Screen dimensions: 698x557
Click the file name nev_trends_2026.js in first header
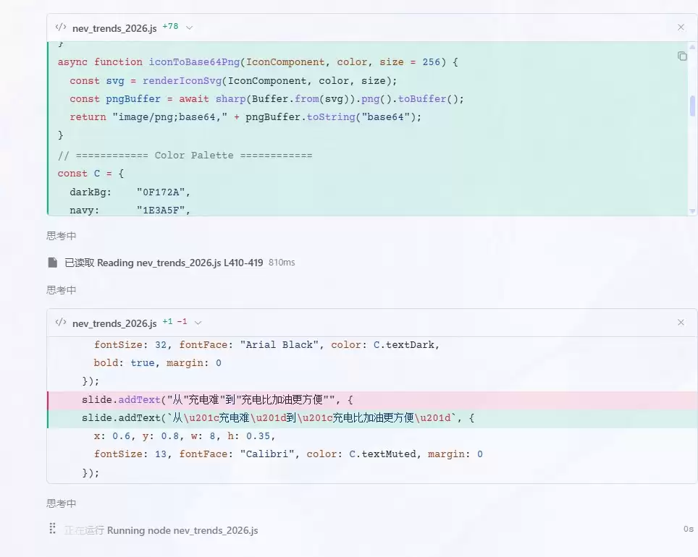114,28
